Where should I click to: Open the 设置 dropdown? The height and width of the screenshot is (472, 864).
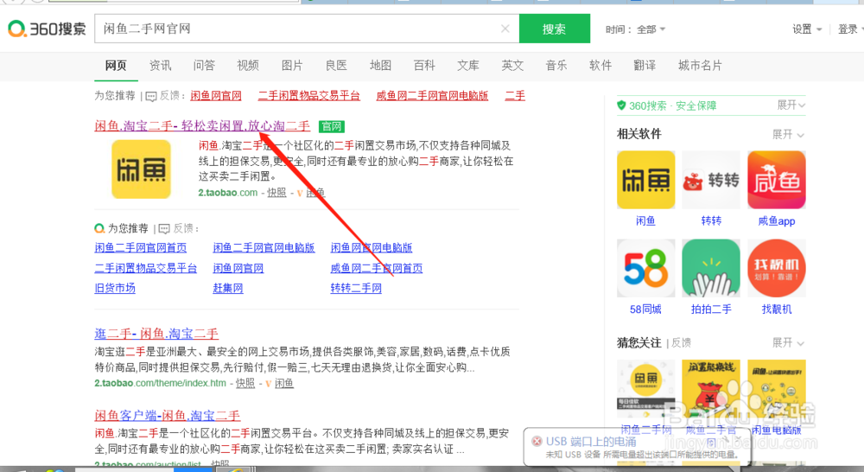pos(807,29)
